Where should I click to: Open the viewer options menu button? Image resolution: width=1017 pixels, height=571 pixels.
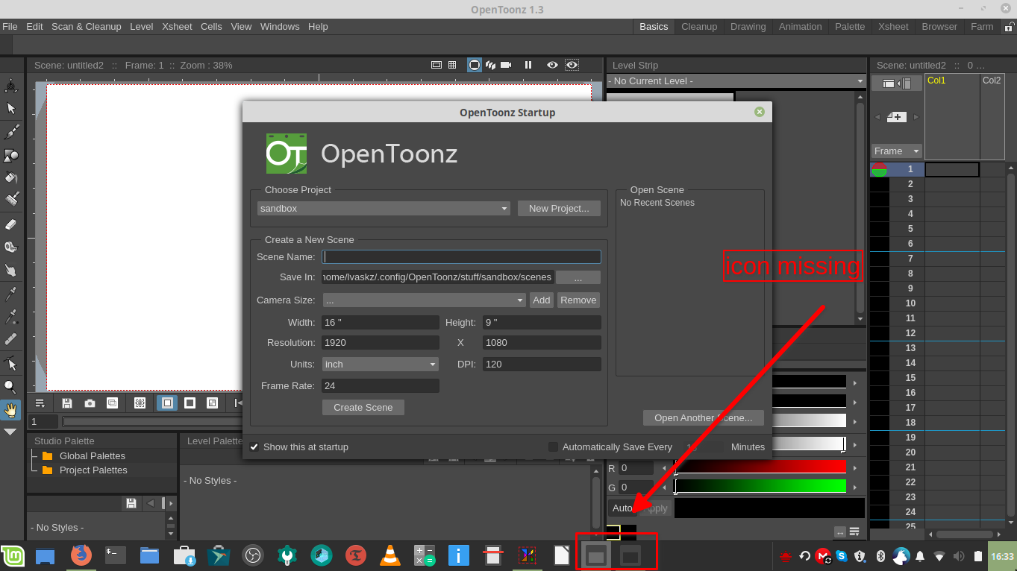pos(40,403)
